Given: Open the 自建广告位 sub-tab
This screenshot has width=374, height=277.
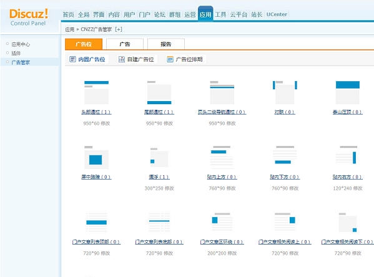Looking at the screenshot, I should (x=136, y=59).
